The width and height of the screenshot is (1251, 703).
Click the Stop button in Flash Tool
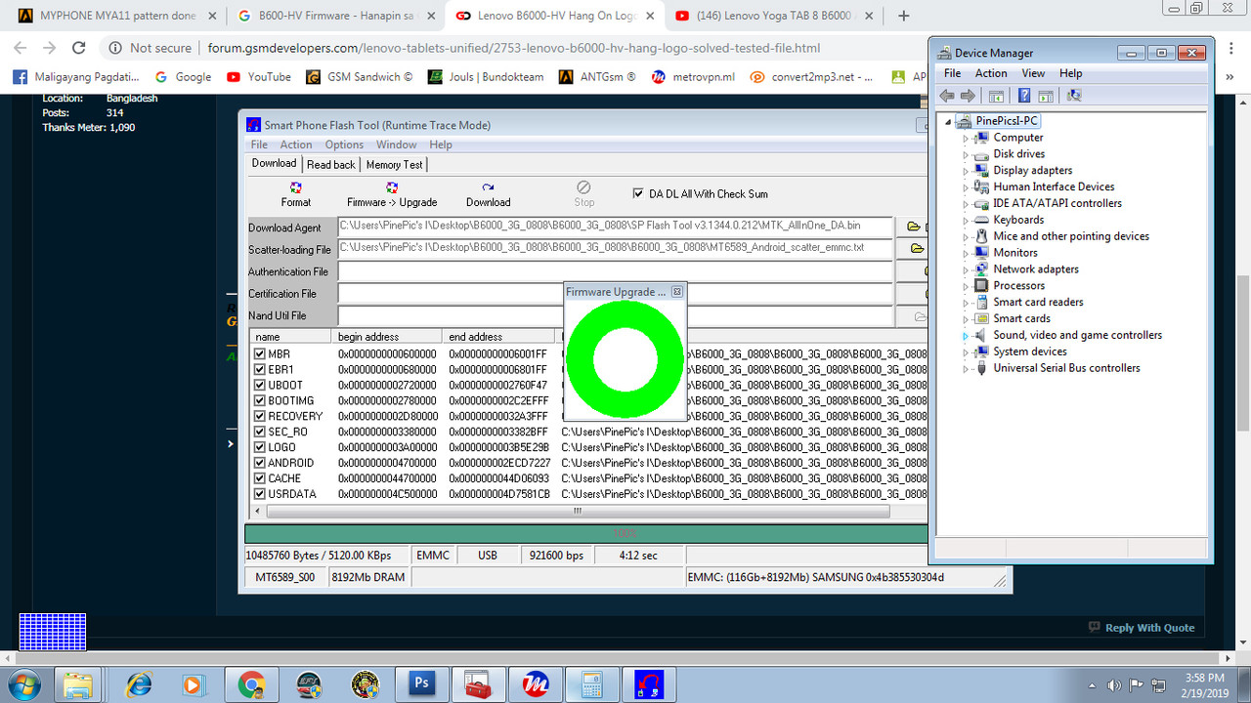click(583, 194)
